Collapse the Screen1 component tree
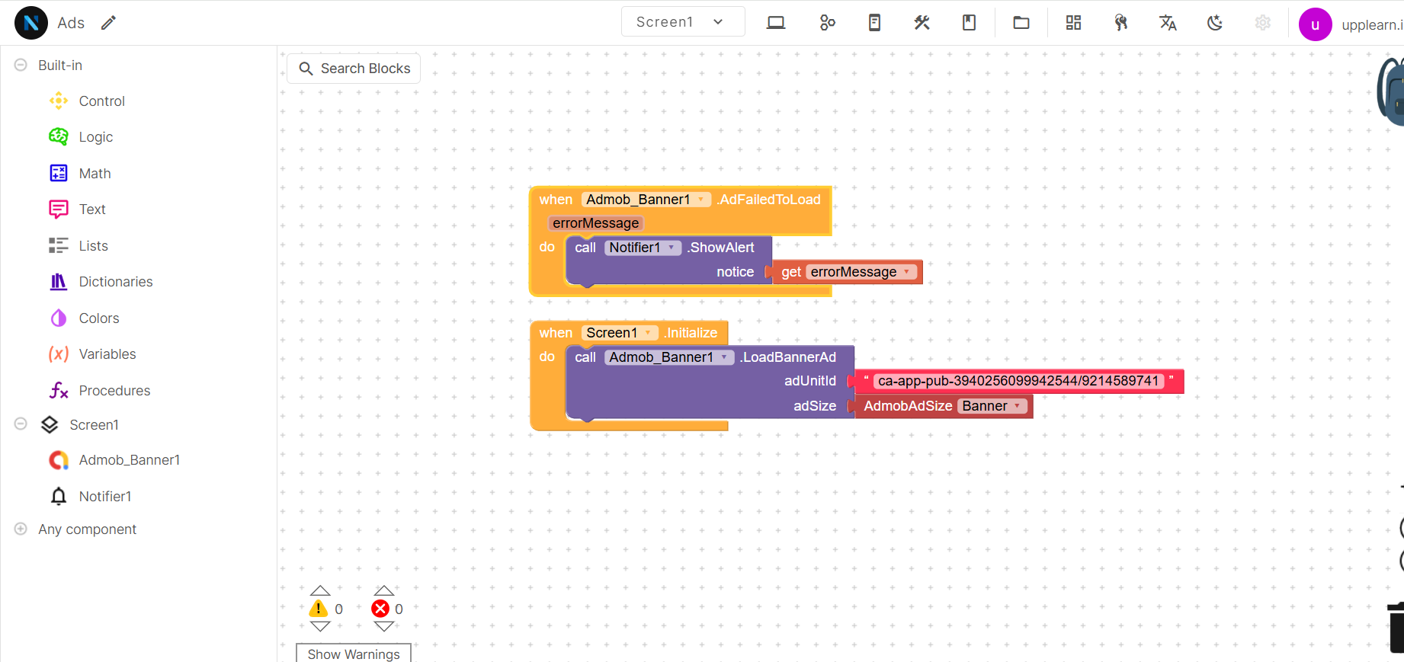The width and height of the screenshot is (1404, 662). click(21, 424)
